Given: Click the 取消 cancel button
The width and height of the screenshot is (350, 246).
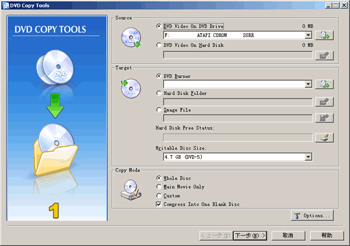Looking at the screenshot, I should point(288,236).
